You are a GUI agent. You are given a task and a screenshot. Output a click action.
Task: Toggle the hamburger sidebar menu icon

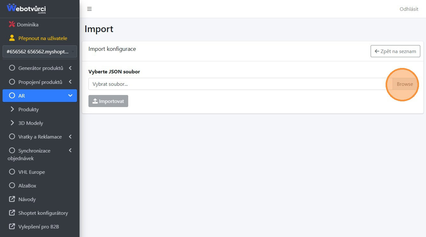click(x=89, y=9)
